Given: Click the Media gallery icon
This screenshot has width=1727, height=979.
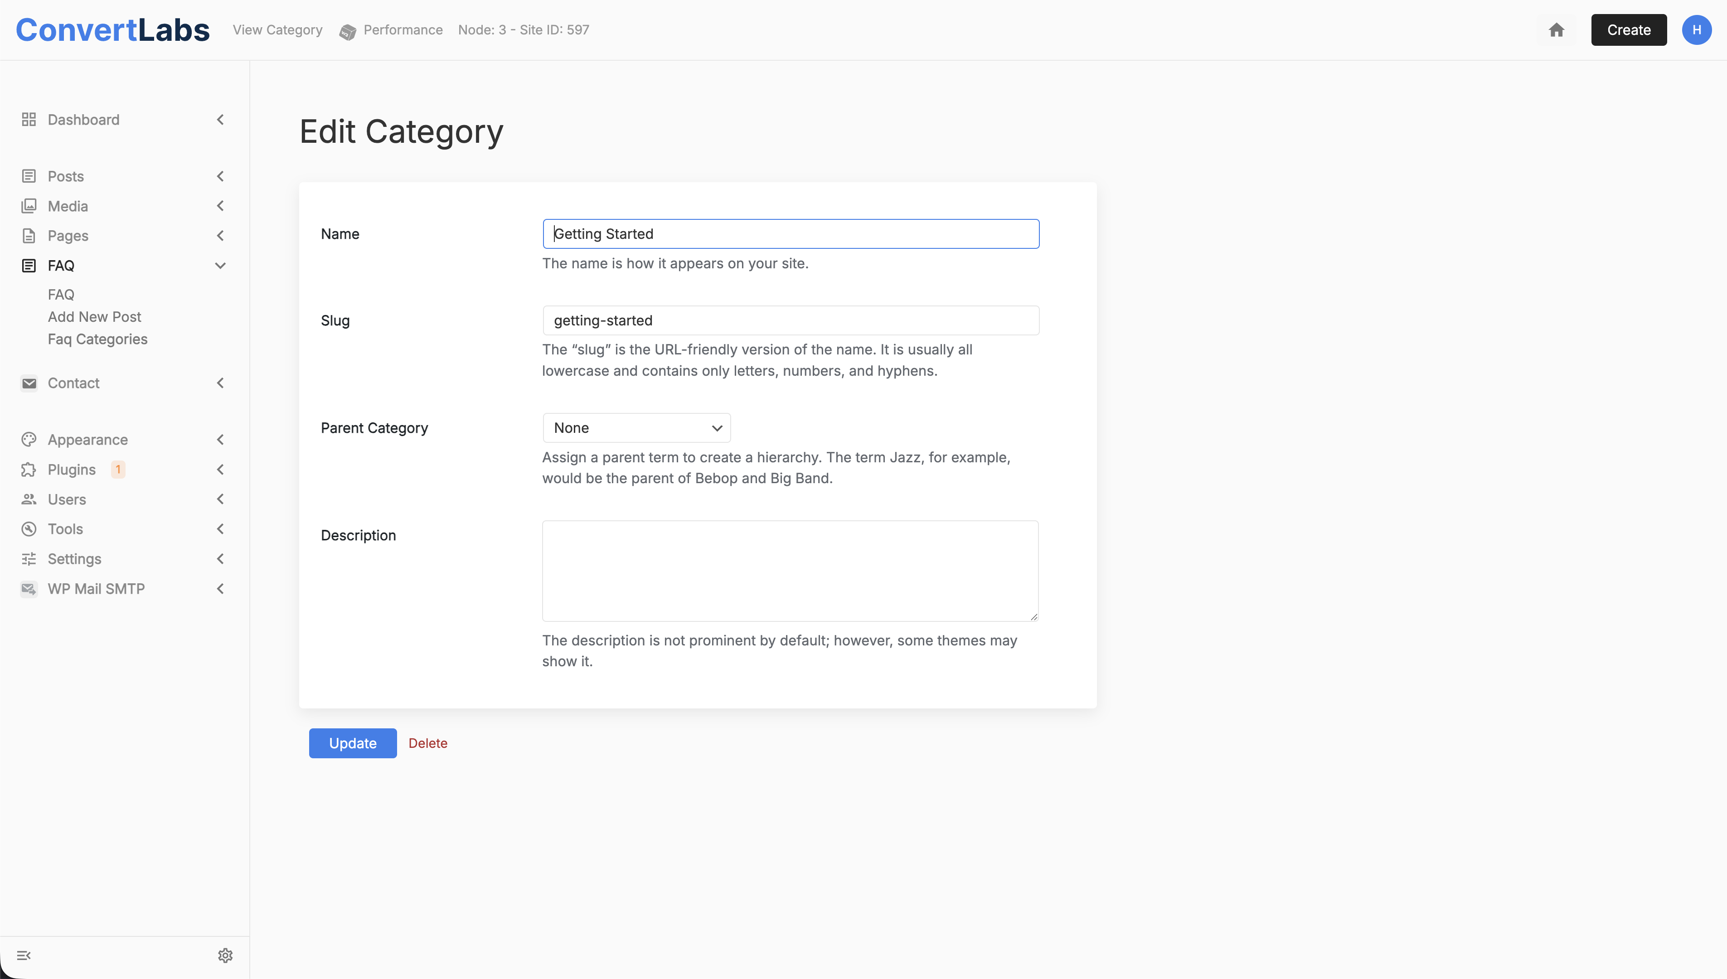Looking at the screenshot, I should (28, 206).
